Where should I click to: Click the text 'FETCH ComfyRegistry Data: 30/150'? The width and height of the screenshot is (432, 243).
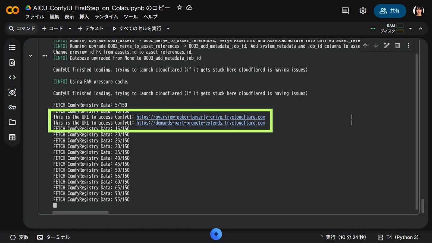coord(91,147)
